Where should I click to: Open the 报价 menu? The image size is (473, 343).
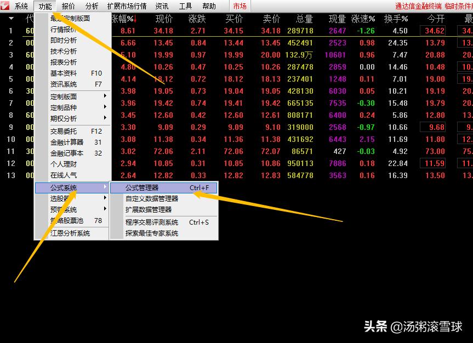69,6
